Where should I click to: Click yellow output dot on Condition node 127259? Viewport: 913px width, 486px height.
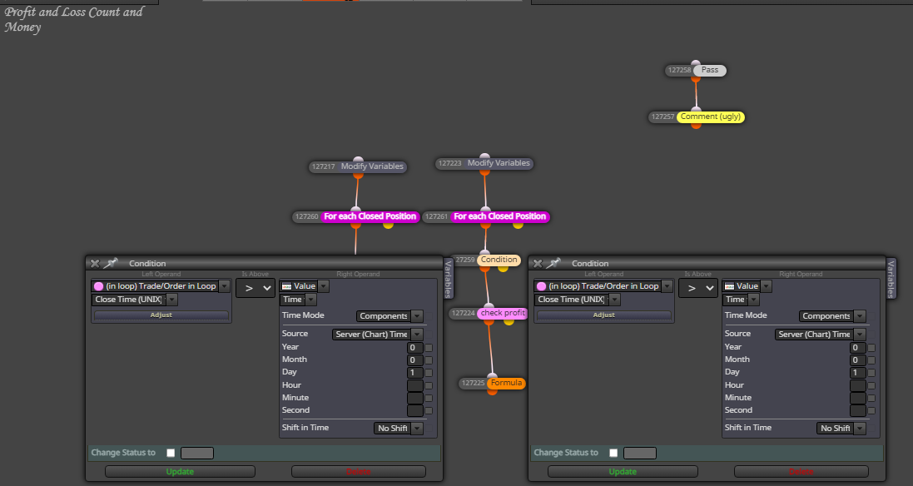(x=503, y=268)
